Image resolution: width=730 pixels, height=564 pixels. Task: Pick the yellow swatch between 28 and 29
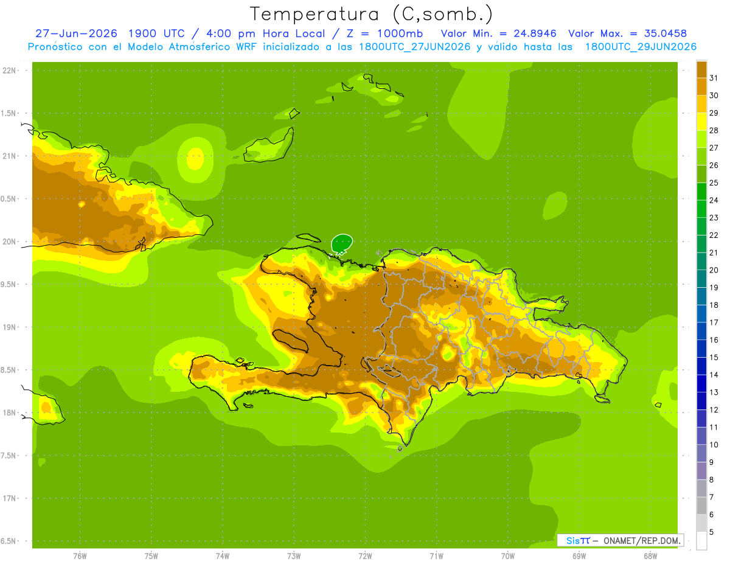[701, 122]
